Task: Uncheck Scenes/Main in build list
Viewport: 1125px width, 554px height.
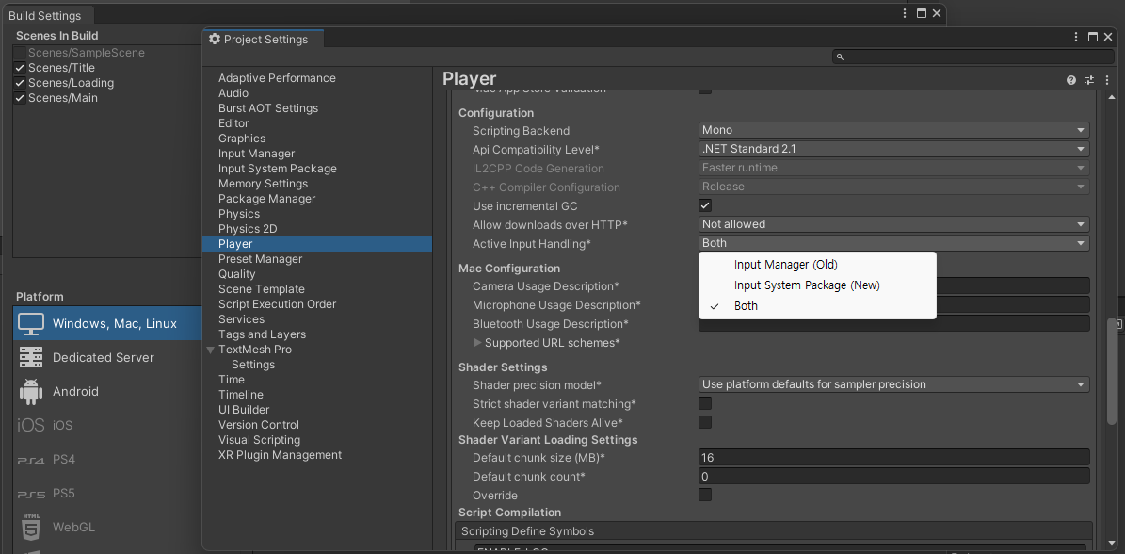Action: (20, 98)
